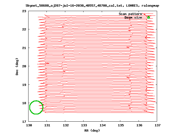This screenshot has width=177, height=133.
Task: Click the 22 tick label on Dec axis
Action: [x=24, y=29]
